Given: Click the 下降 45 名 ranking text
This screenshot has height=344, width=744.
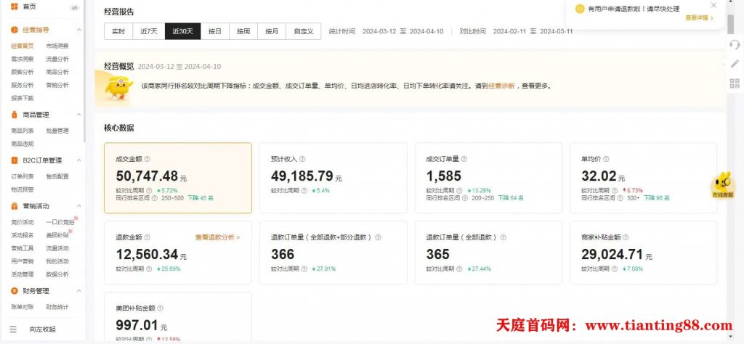Looking at the screenshot, I should coord(201,198).
